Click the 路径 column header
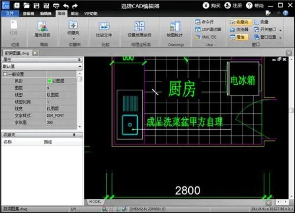This screenshot has height=213, width=295. [x=48, y=142]
